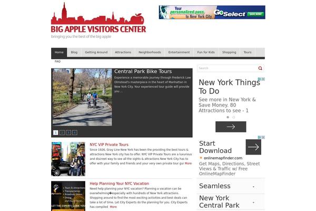Expand the Seamless ad dropdown
This screenshot has height=211, width=316.
tap(254, 187)
